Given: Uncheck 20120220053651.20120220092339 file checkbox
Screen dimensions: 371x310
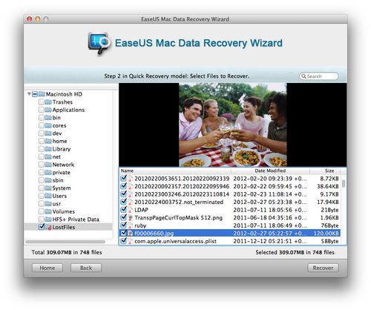Looking at the screenshot, I should [123, 178].
